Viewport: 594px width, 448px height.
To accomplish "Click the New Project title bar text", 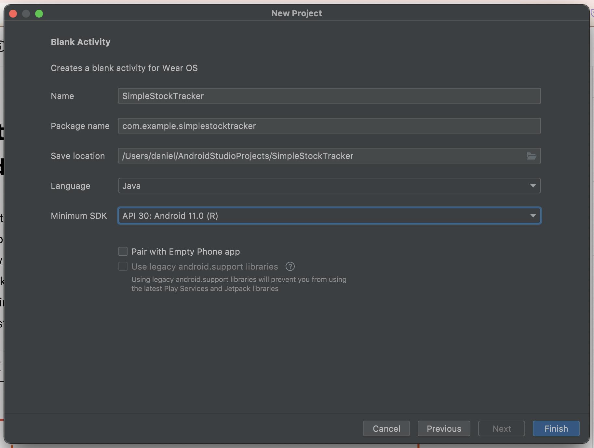I will (296, 13).
